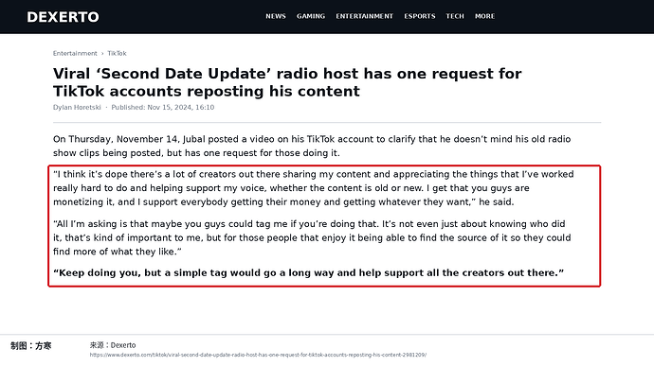Viewport: 654px width, 366px height.
Task: Click the Published Nov 15, 2024 date
Action: (x=163, y=108)
